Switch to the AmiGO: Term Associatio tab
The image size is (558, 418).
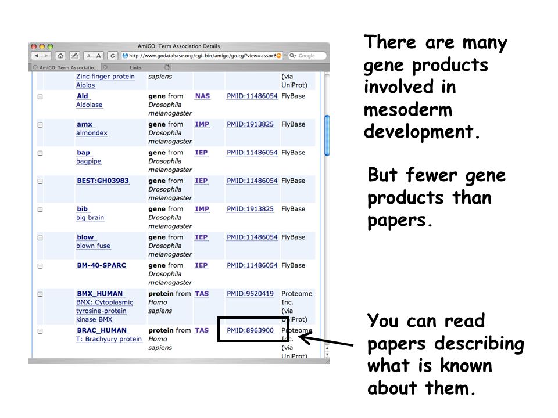[x=66, y=67]
